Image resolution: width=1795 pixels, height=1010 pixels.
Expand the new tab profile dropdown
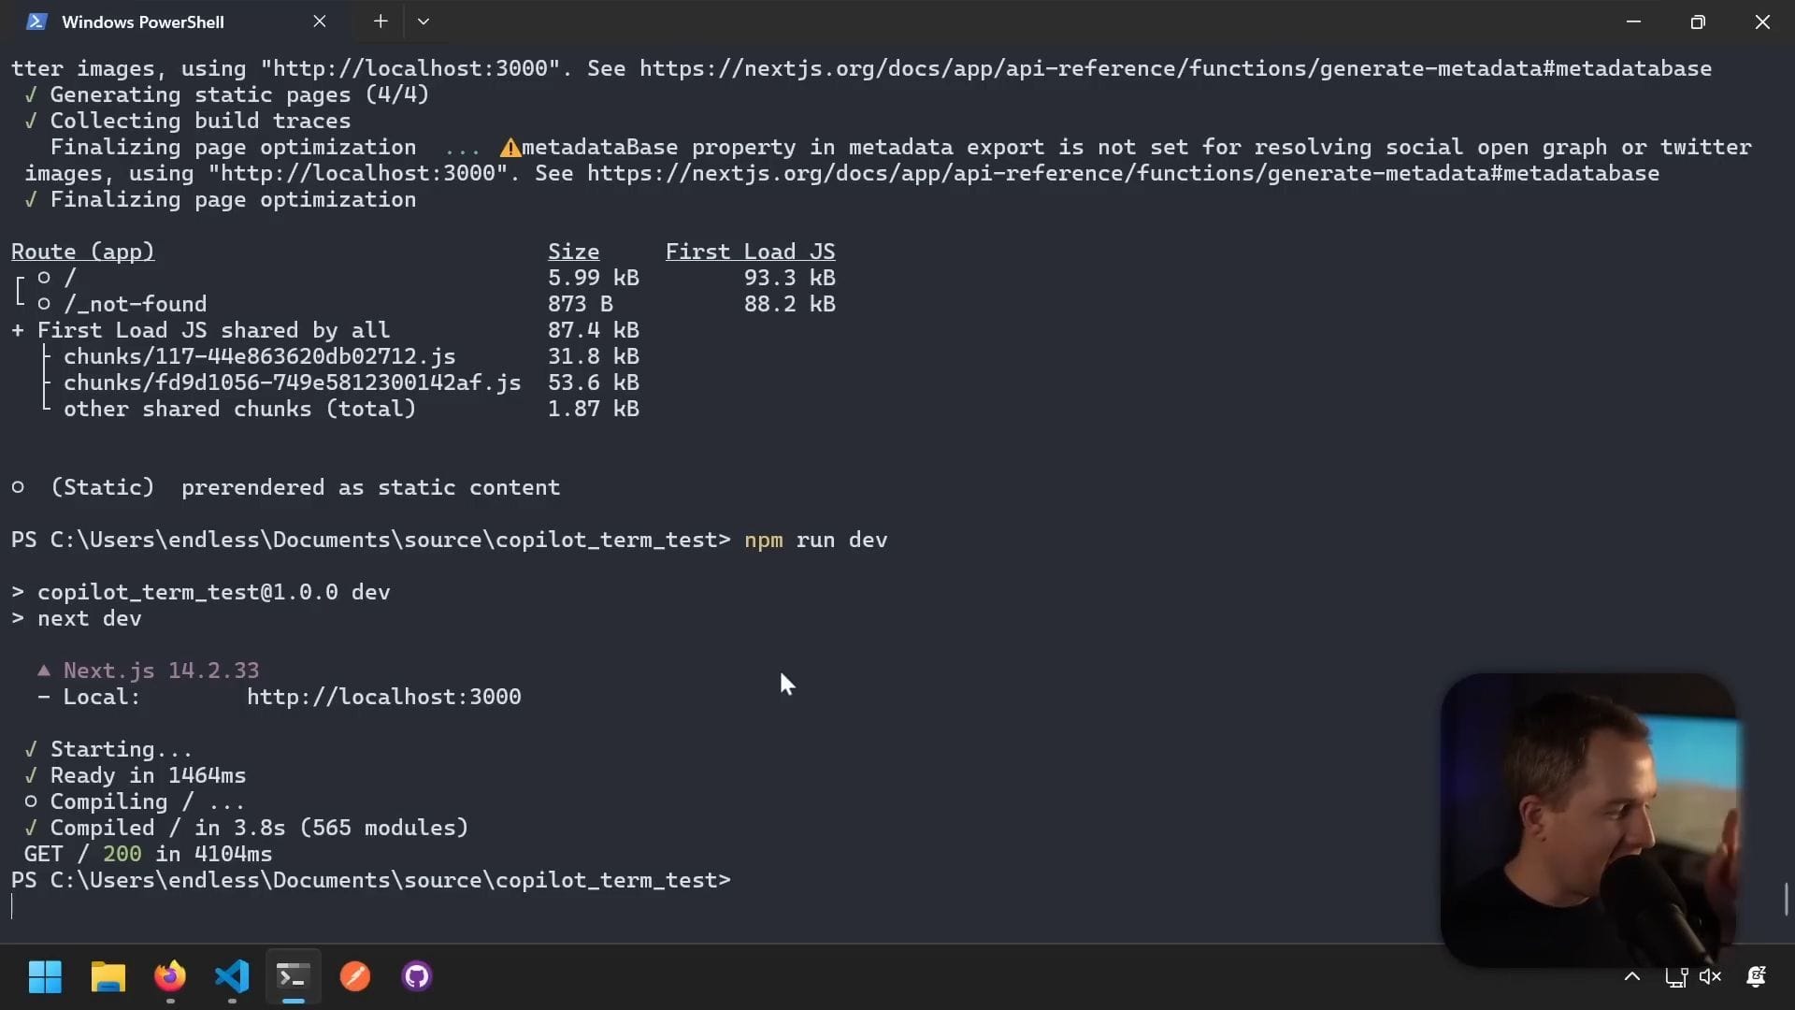click(x=424, y=22)
